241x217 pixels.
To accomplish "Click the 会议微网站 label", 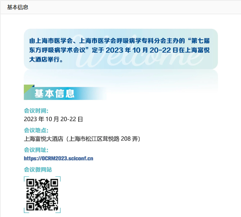I will click(x=38, y=170).
